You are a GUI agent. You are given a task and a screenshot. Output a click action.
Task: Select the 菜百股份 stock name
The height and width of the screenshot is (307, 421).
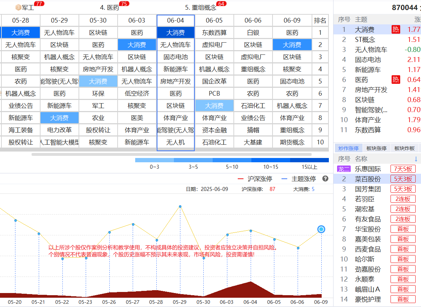[368, 179]
